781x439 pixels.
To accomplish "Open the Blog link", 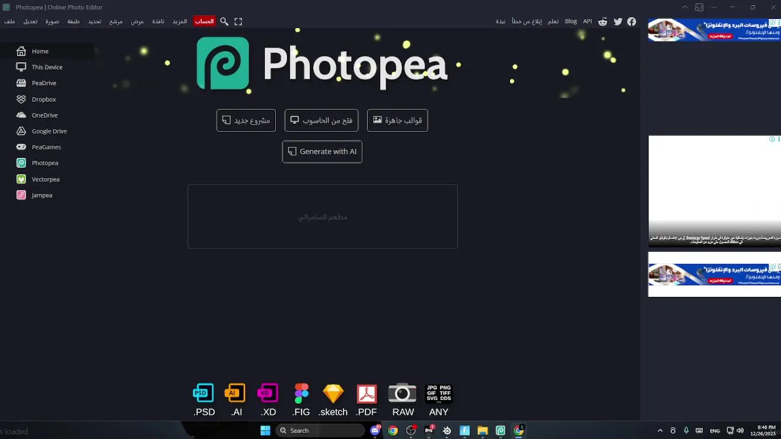I will [570, 21].
